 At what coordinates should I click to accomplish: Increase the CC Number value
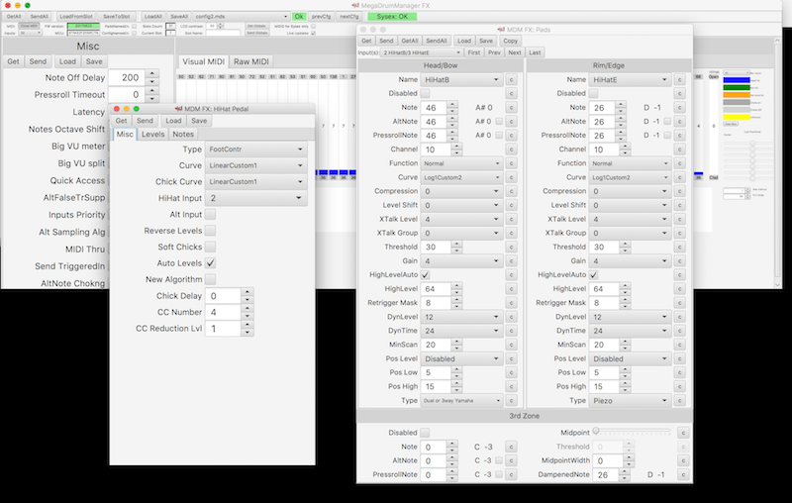click(246, 308)
